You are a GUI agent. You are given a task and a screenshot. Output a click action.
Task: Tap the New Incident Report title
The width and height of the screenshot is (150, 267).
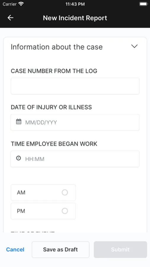pyautogui.click(x=75, y=18)
